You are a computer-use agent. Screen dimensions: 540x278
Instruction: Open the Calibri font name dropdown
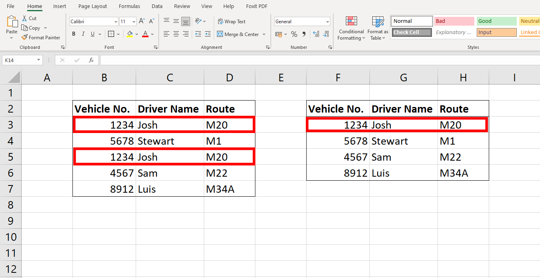[116, 22]
